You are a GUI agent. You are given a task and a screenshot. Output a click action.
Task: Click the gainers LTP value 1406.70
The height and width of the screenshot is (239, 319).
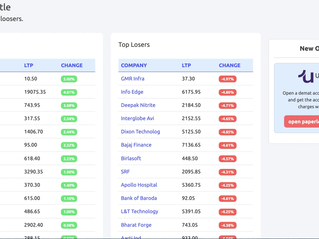point(33,132)
